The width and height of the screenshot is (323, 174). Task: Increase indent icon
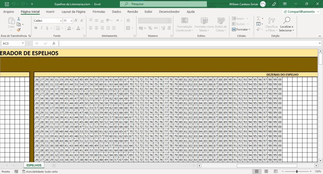click(114, 28)
